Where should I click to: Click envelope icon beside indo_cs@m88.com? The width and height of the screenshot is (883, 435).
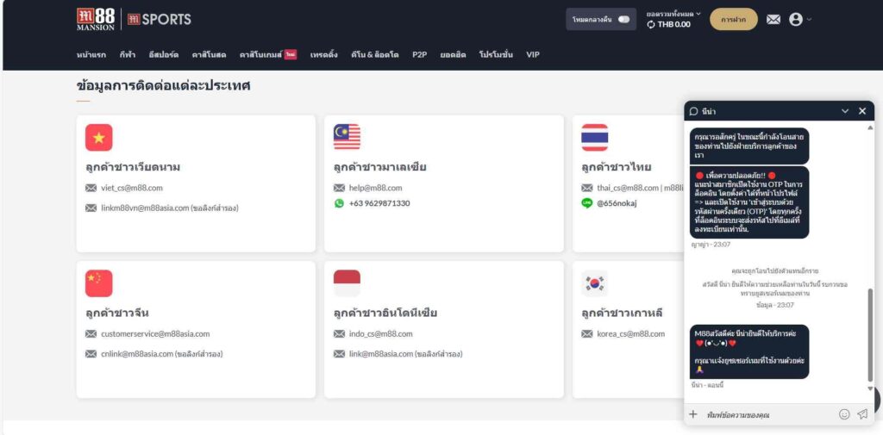tap(339, 333)
